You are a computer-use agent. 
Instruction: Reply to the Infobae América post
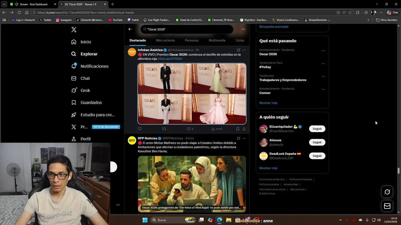point(140,129)
